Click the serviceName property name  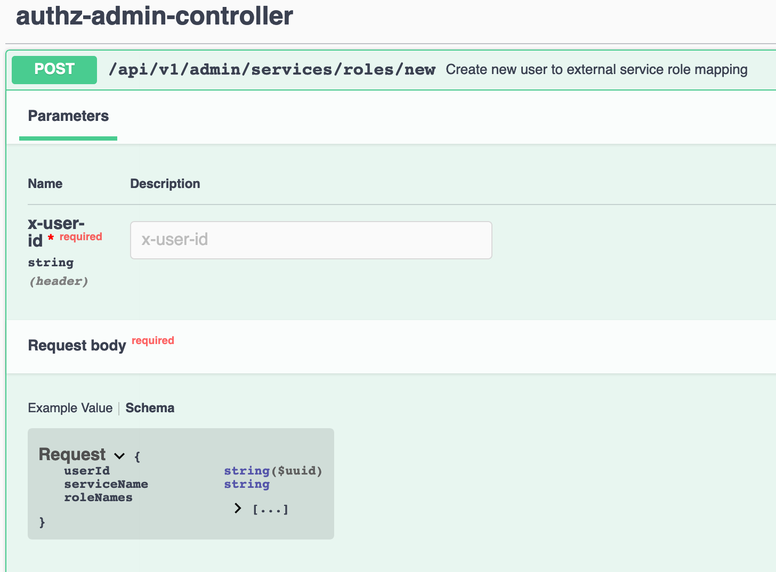click(x=106, y=484)
